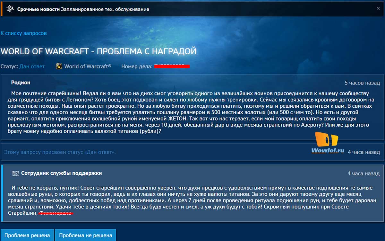Click Проблема решена button
Screen dimensions: 385x241
[27, 235]
